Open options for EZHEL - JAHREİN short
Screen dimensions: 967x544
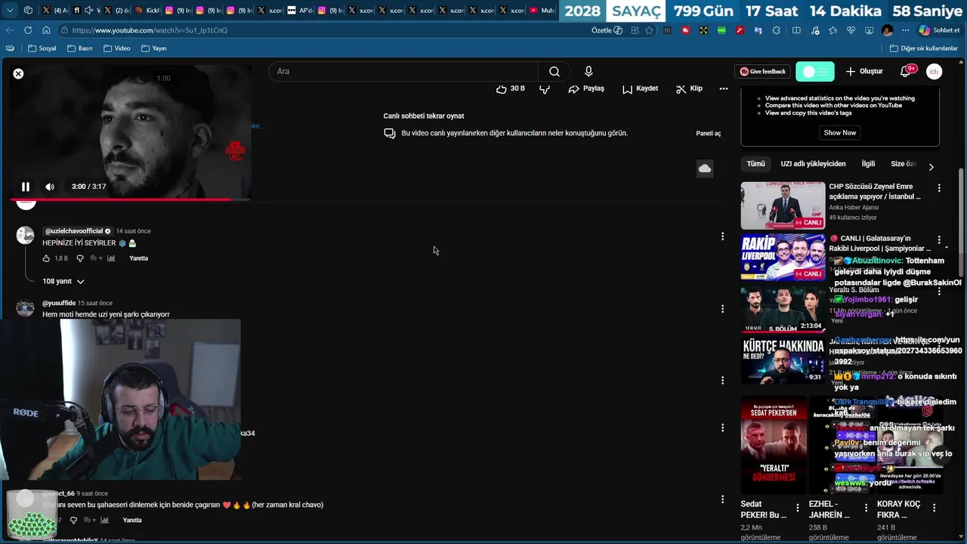pos(866,508)
